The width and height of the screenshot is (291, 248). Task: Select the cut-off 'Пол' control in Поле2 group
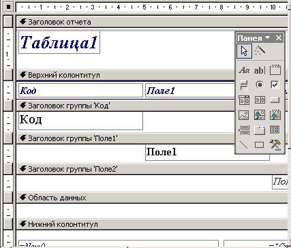tap(280, 181)
